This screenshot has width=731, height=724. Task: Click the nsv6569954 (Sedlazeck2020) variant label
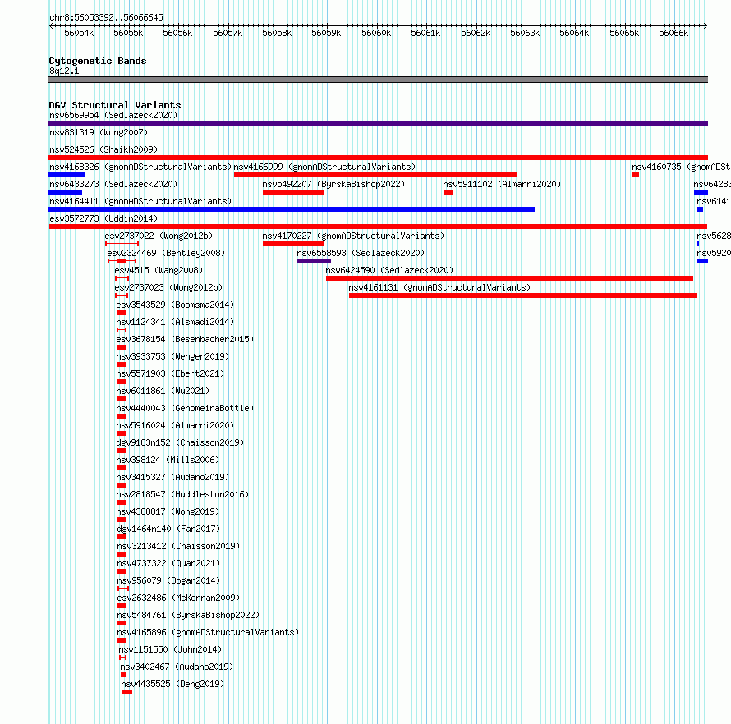click(113, 115)
